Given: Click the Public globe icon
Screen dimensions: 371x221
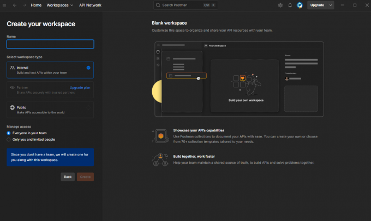Looking at the screenshot, I should click(13, 107).
